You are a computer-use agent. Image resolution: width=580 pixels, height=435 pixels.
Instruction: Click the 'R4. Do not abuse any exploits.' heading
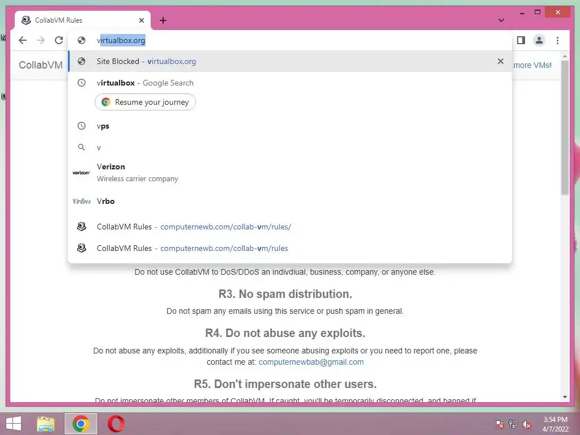coord(285,333)
